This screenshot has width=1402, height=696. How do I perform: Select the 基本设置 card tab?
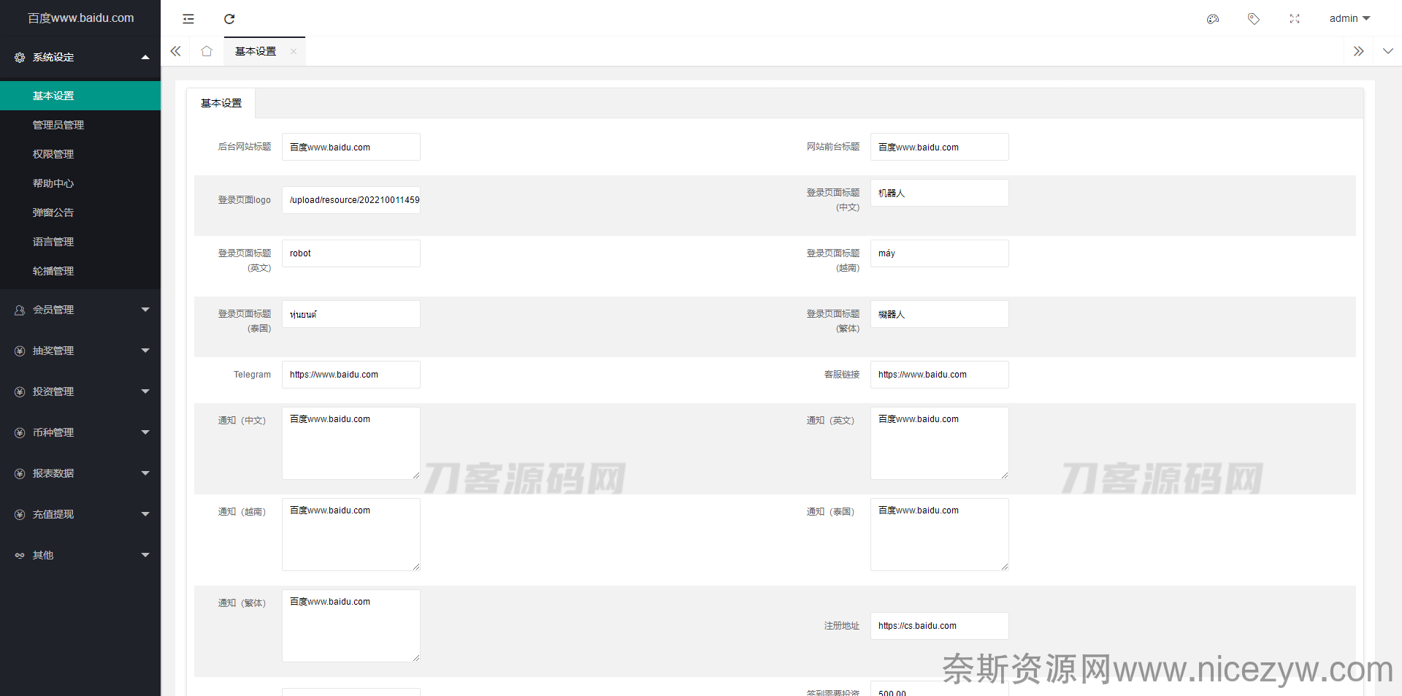pos(221,103)
